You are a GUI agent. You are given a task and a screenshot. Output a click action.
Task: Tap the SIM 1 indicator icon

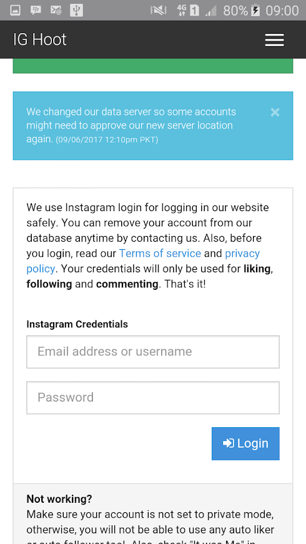tap(194, 11)
